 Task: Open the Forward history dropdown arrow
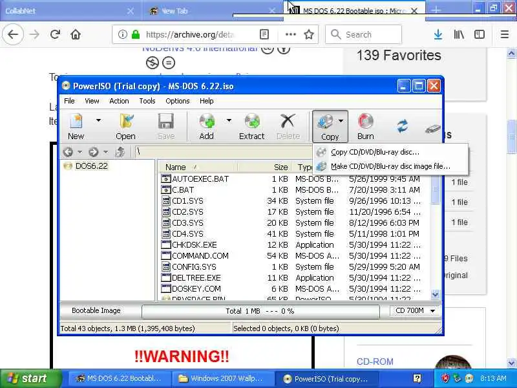click(105, 152)
